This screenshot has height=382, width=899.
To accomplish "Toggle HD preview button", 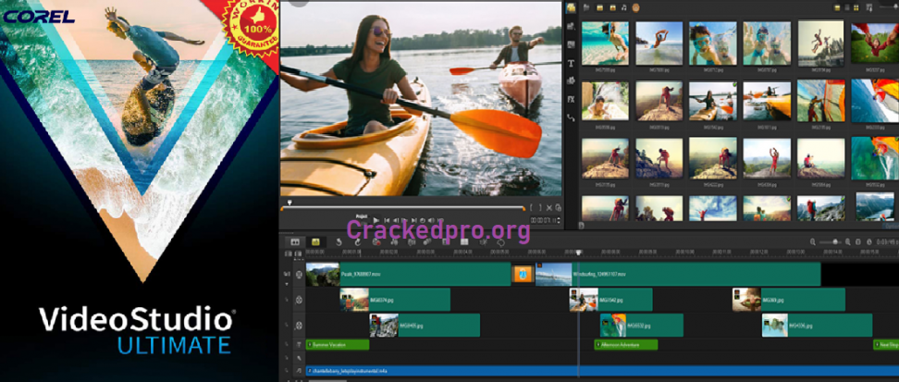I will [x=440, y=220].
